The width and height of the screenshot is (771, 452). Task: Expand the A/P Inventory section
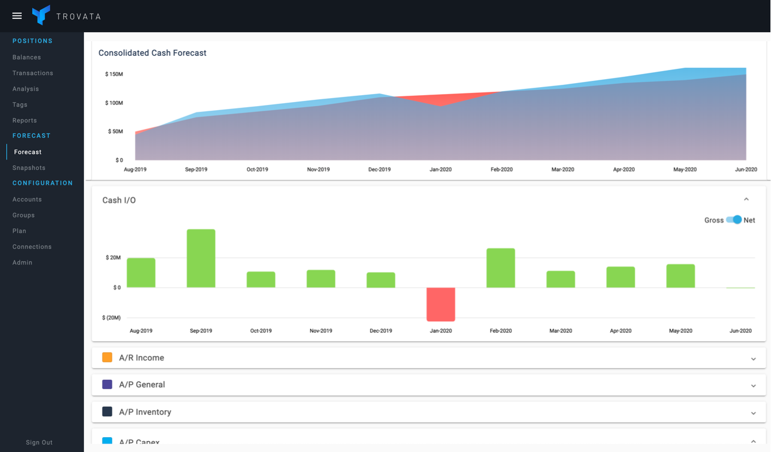[753, 413]
